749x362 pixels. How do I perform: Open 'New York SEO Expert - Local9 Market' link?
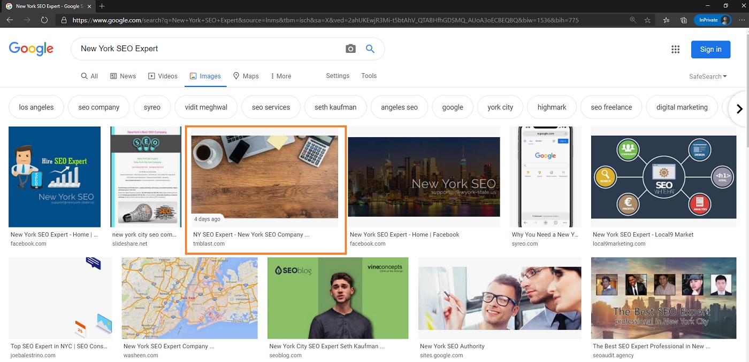pos(643,234)
